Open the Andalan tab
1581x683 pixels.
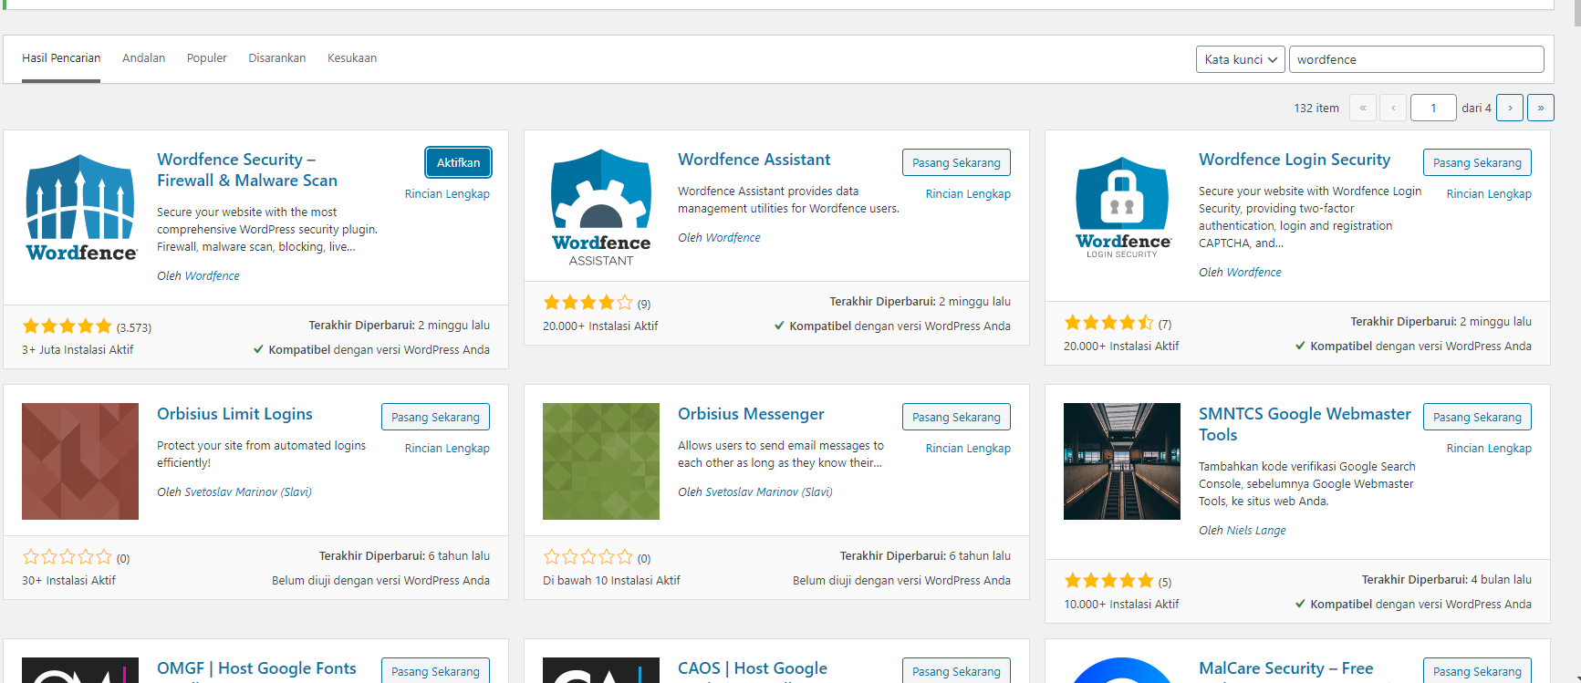(x=144, y=58)
